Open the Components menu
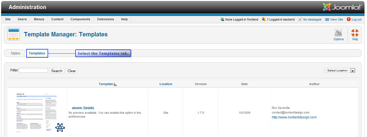The image size is (367, 137). point(80,19)
